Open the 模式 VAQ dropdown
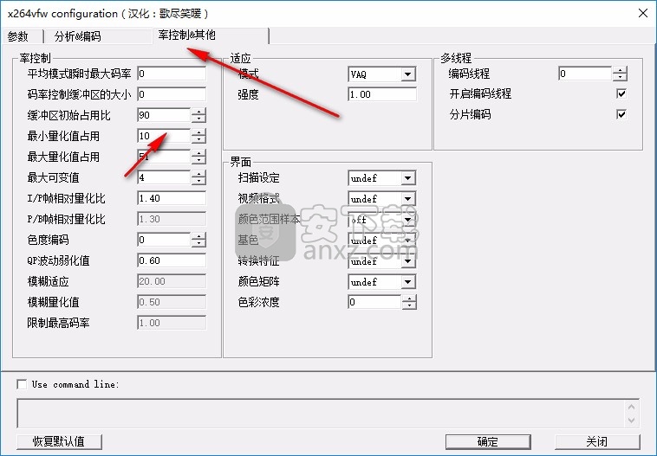This screenshot has width=657, height=456. point(408,74)
